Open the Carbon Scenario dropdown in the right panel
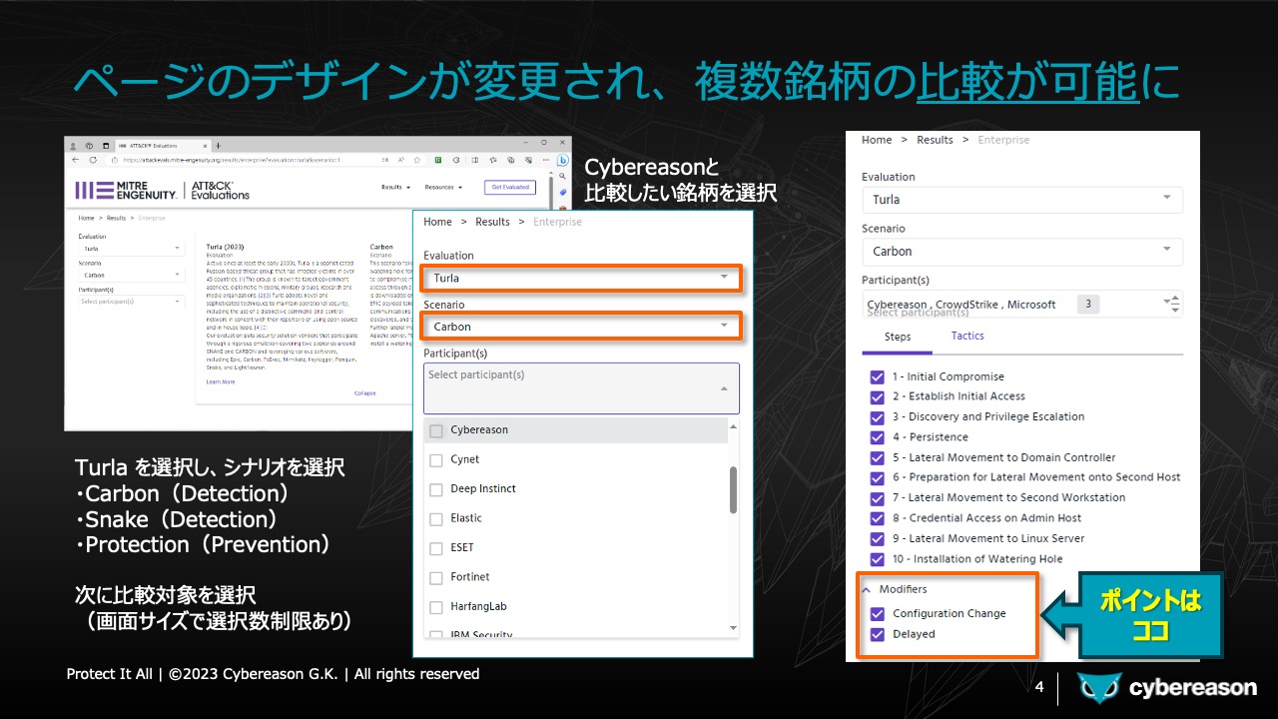Image resolution: width=1278 pixels, height=719 pixels. tap(1022, 252)
